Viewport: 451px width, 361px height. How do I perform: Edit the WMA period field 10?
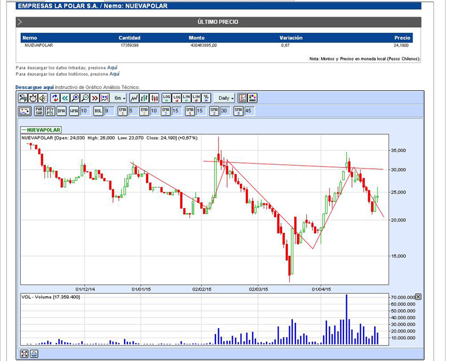click(85, 111)
